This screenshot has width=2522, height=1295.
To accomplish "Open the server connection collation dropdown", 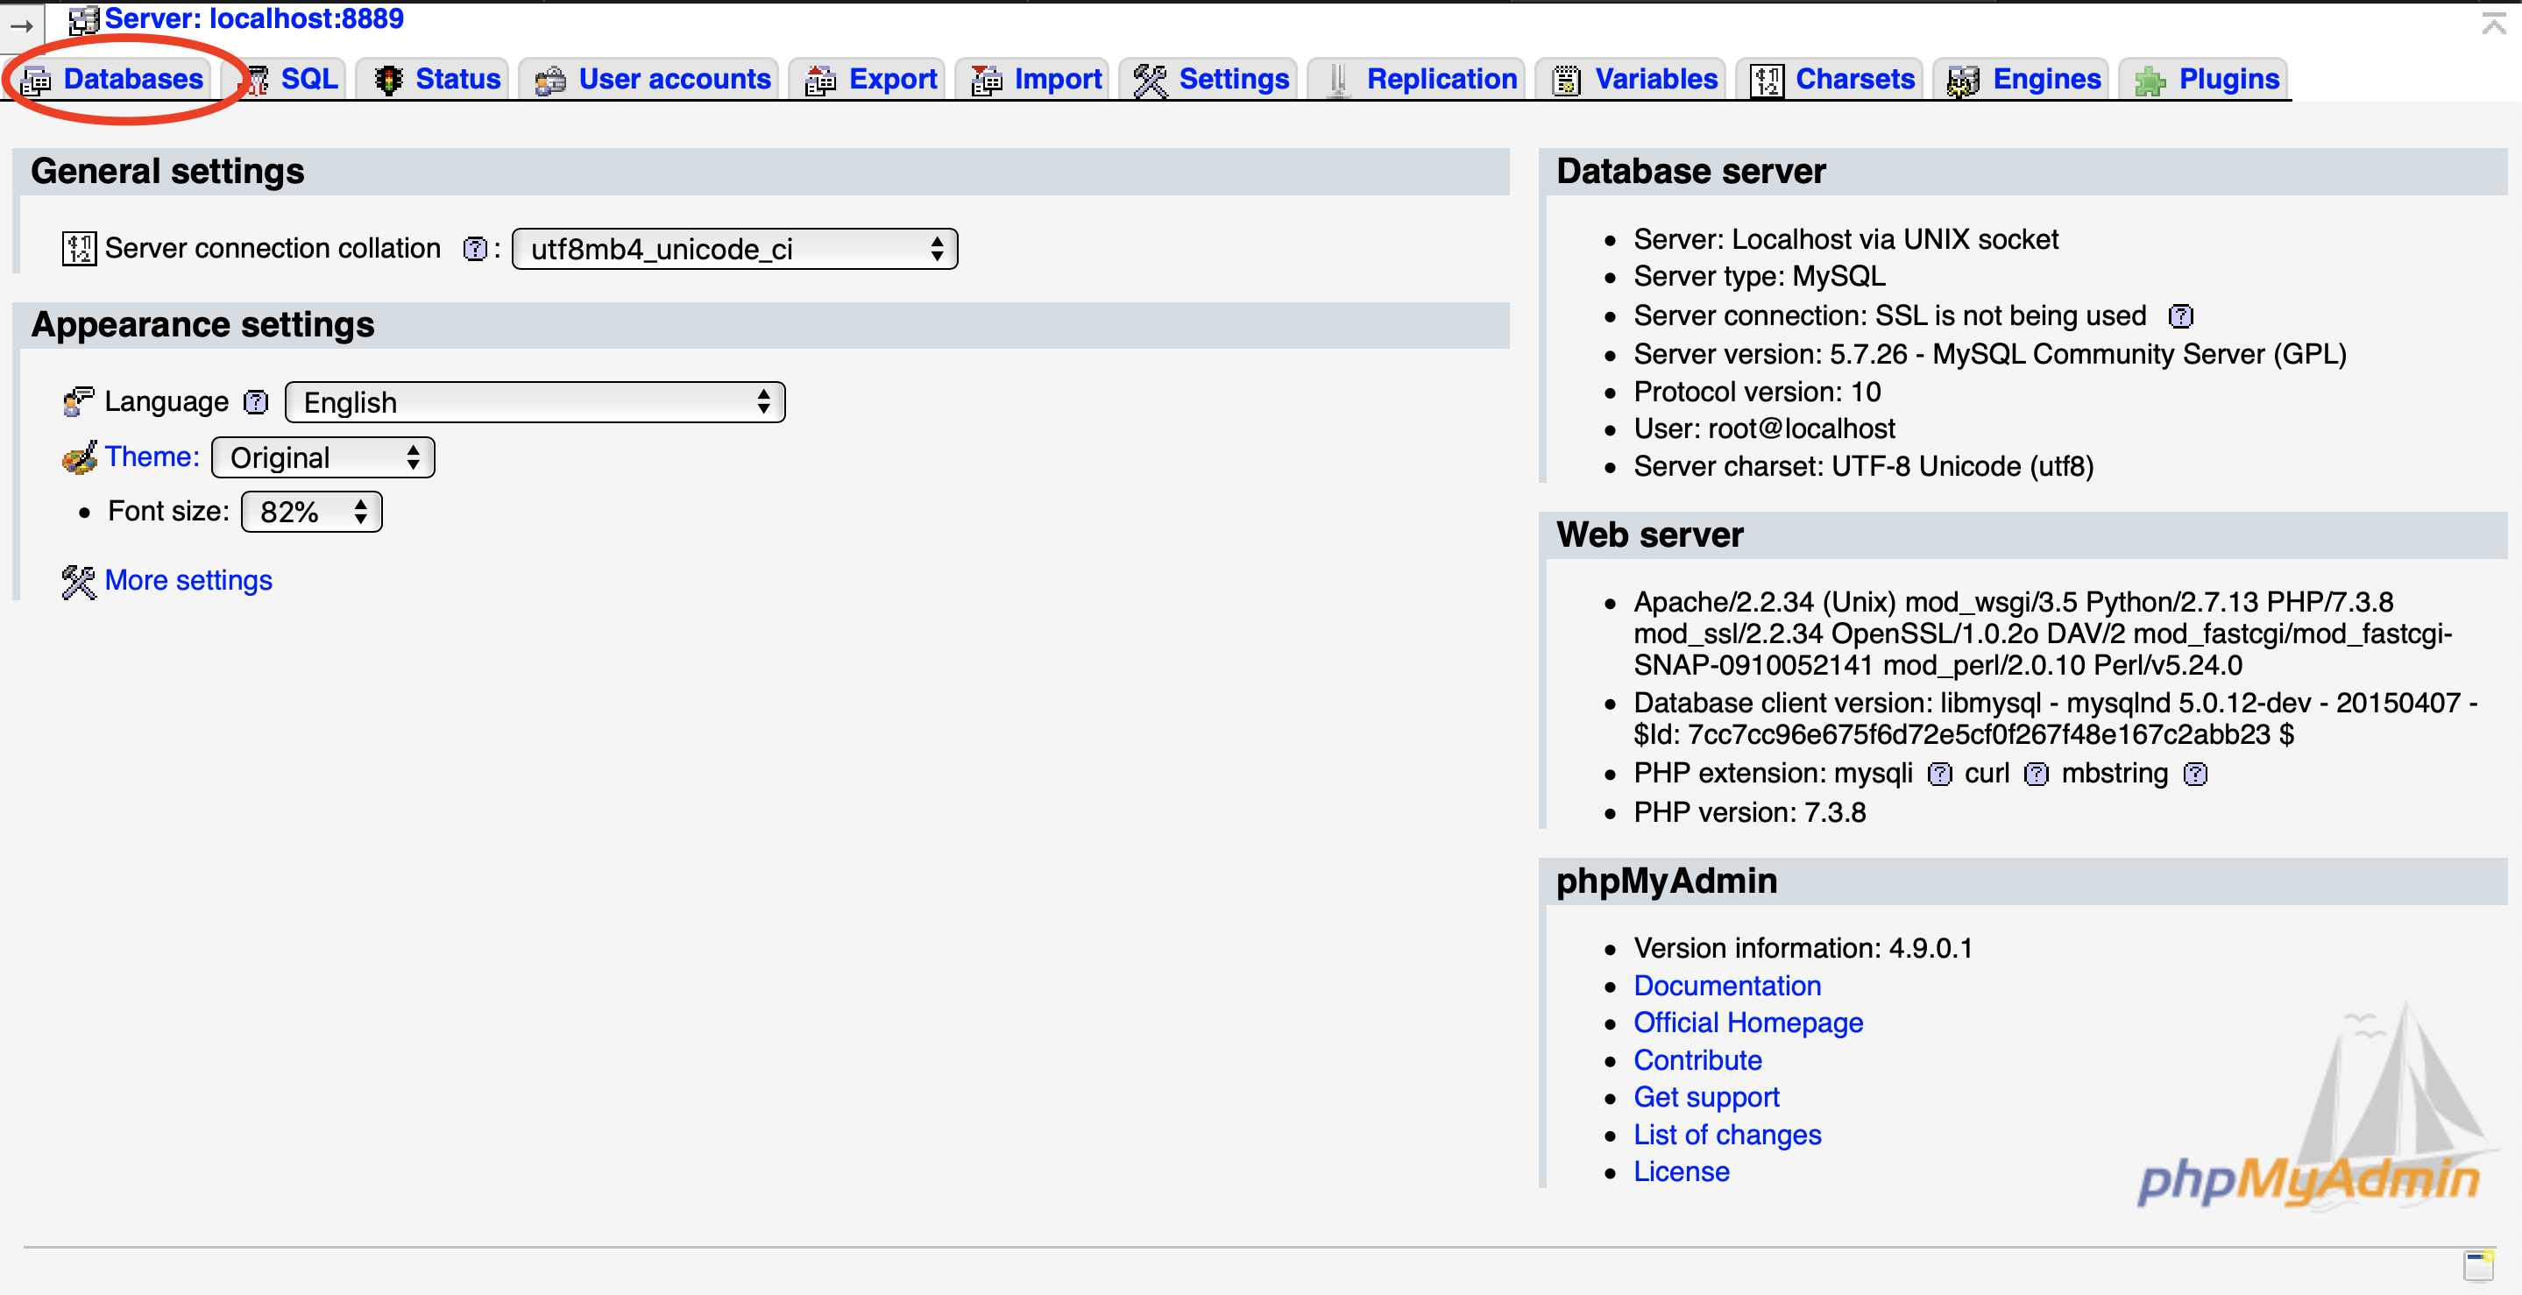I will tap(735, 251).
